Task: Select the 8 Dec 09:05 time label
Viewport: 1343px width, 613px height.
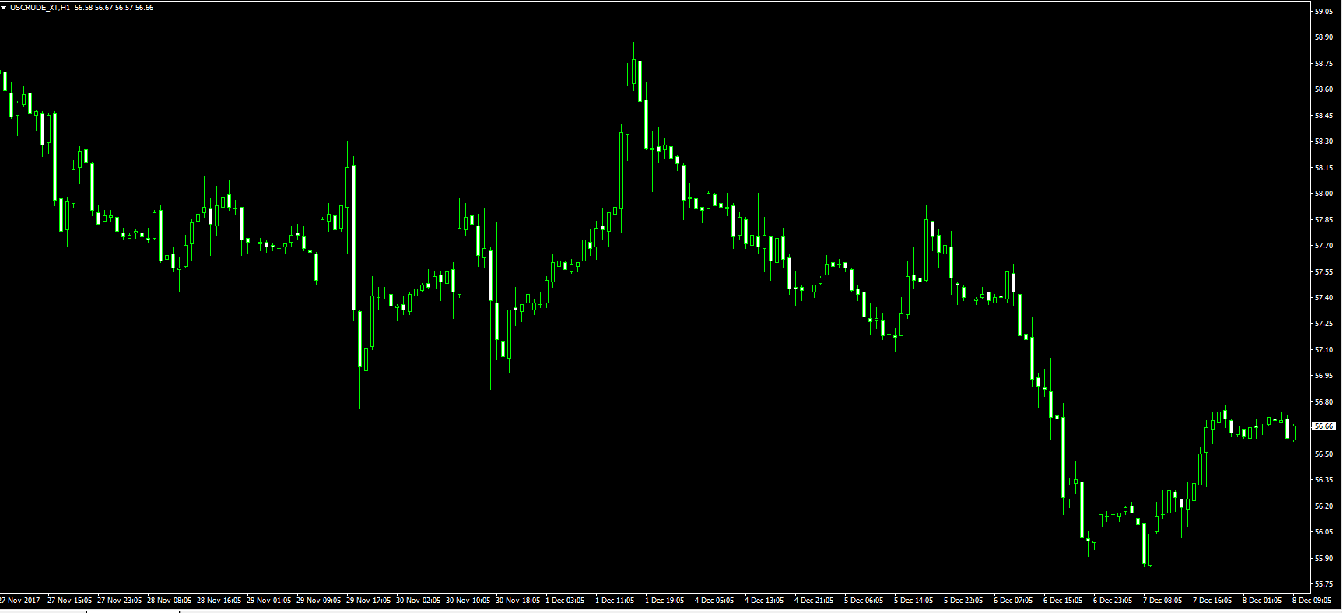Action: [x=1312, y=601]
